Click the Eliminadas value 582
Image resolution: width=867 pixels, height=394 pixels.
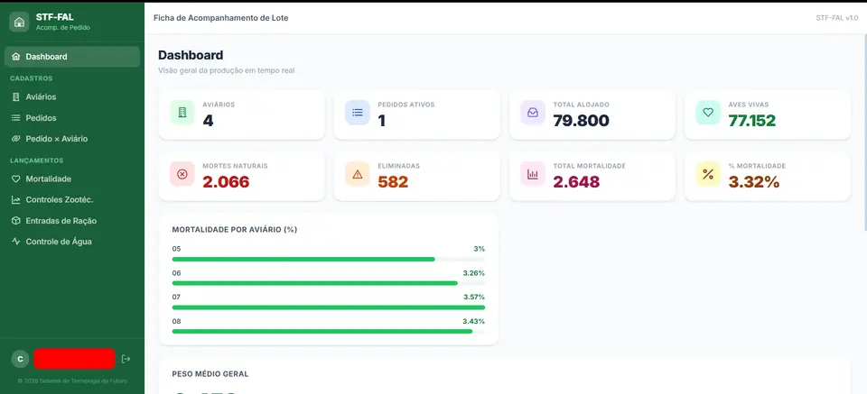393,181
